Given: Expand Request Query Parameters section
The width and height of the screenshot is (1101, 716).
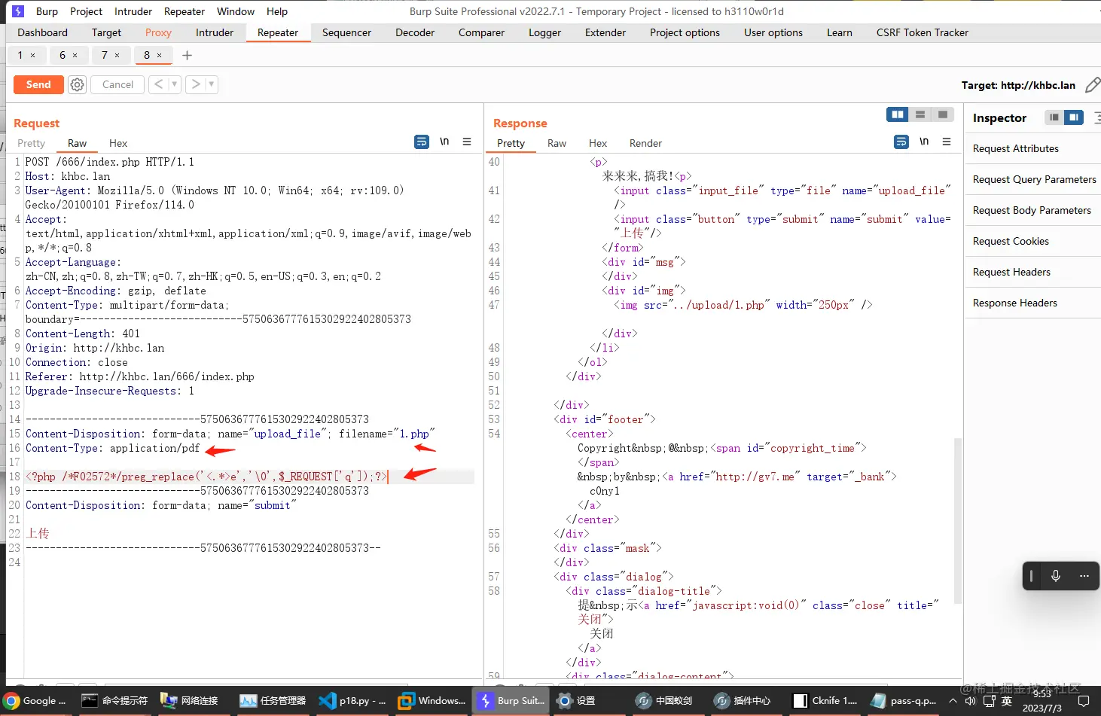Looking at the screenshot, I should point(1033,179).
